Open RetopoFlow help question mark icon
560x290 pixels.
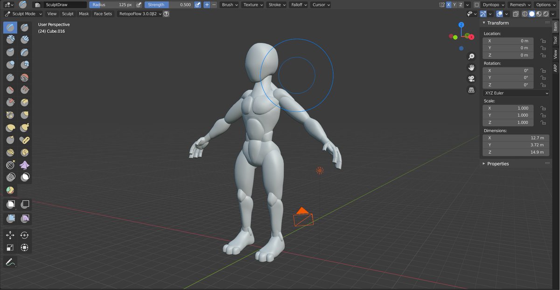coord(166,14)
